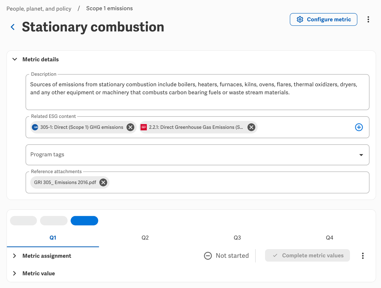The width and height of the screenshot is (381, 288).
Task: Add related ESG content with plus icon
Action: pos(359,127)
